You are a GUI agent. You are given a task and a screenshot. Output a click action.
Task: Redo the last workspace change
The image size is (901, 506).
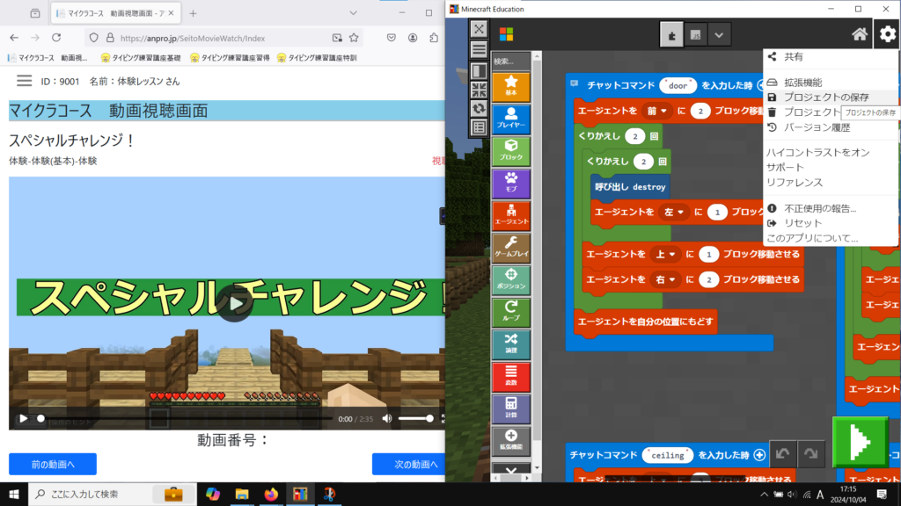(x=810, y=454)
